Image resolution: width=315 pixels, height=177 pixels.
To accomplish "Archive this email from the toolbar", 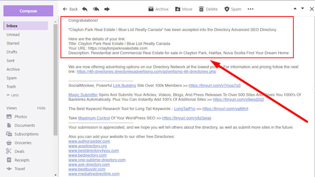I will (158, 9).
